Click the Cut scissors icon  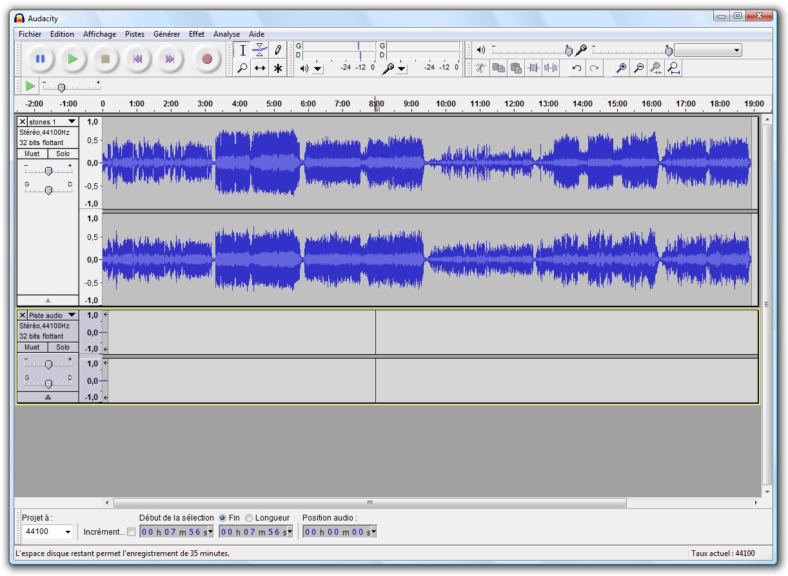480,68
